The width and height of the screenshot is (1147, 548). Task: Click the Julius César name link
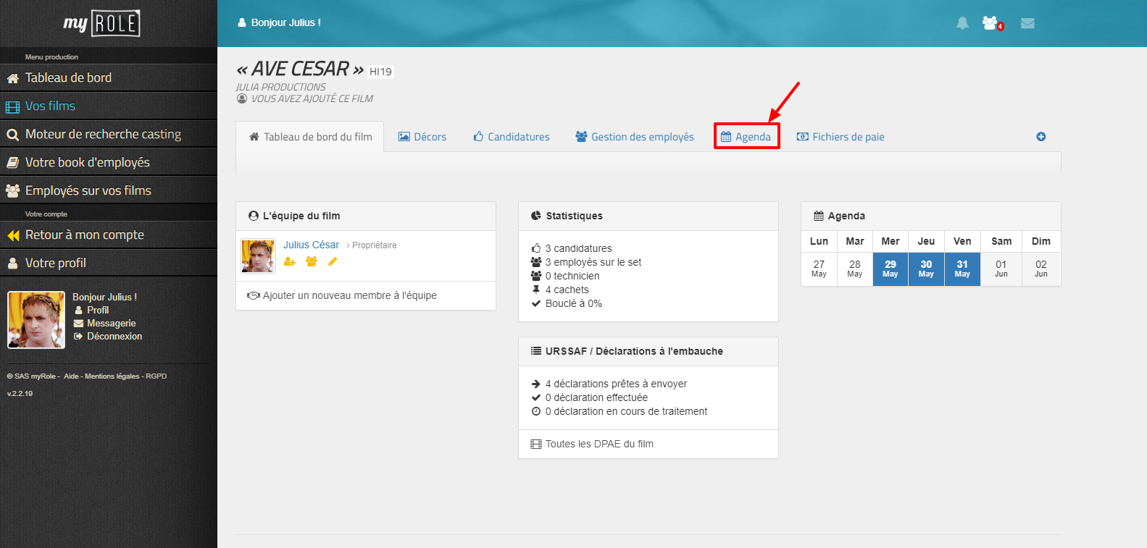(x=311, y=245)
